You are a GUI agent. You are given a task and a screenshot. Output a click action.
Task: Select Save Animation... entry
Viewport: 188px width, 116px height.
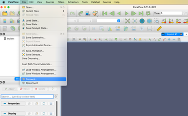pyautogui.click(x=43, y=51)
